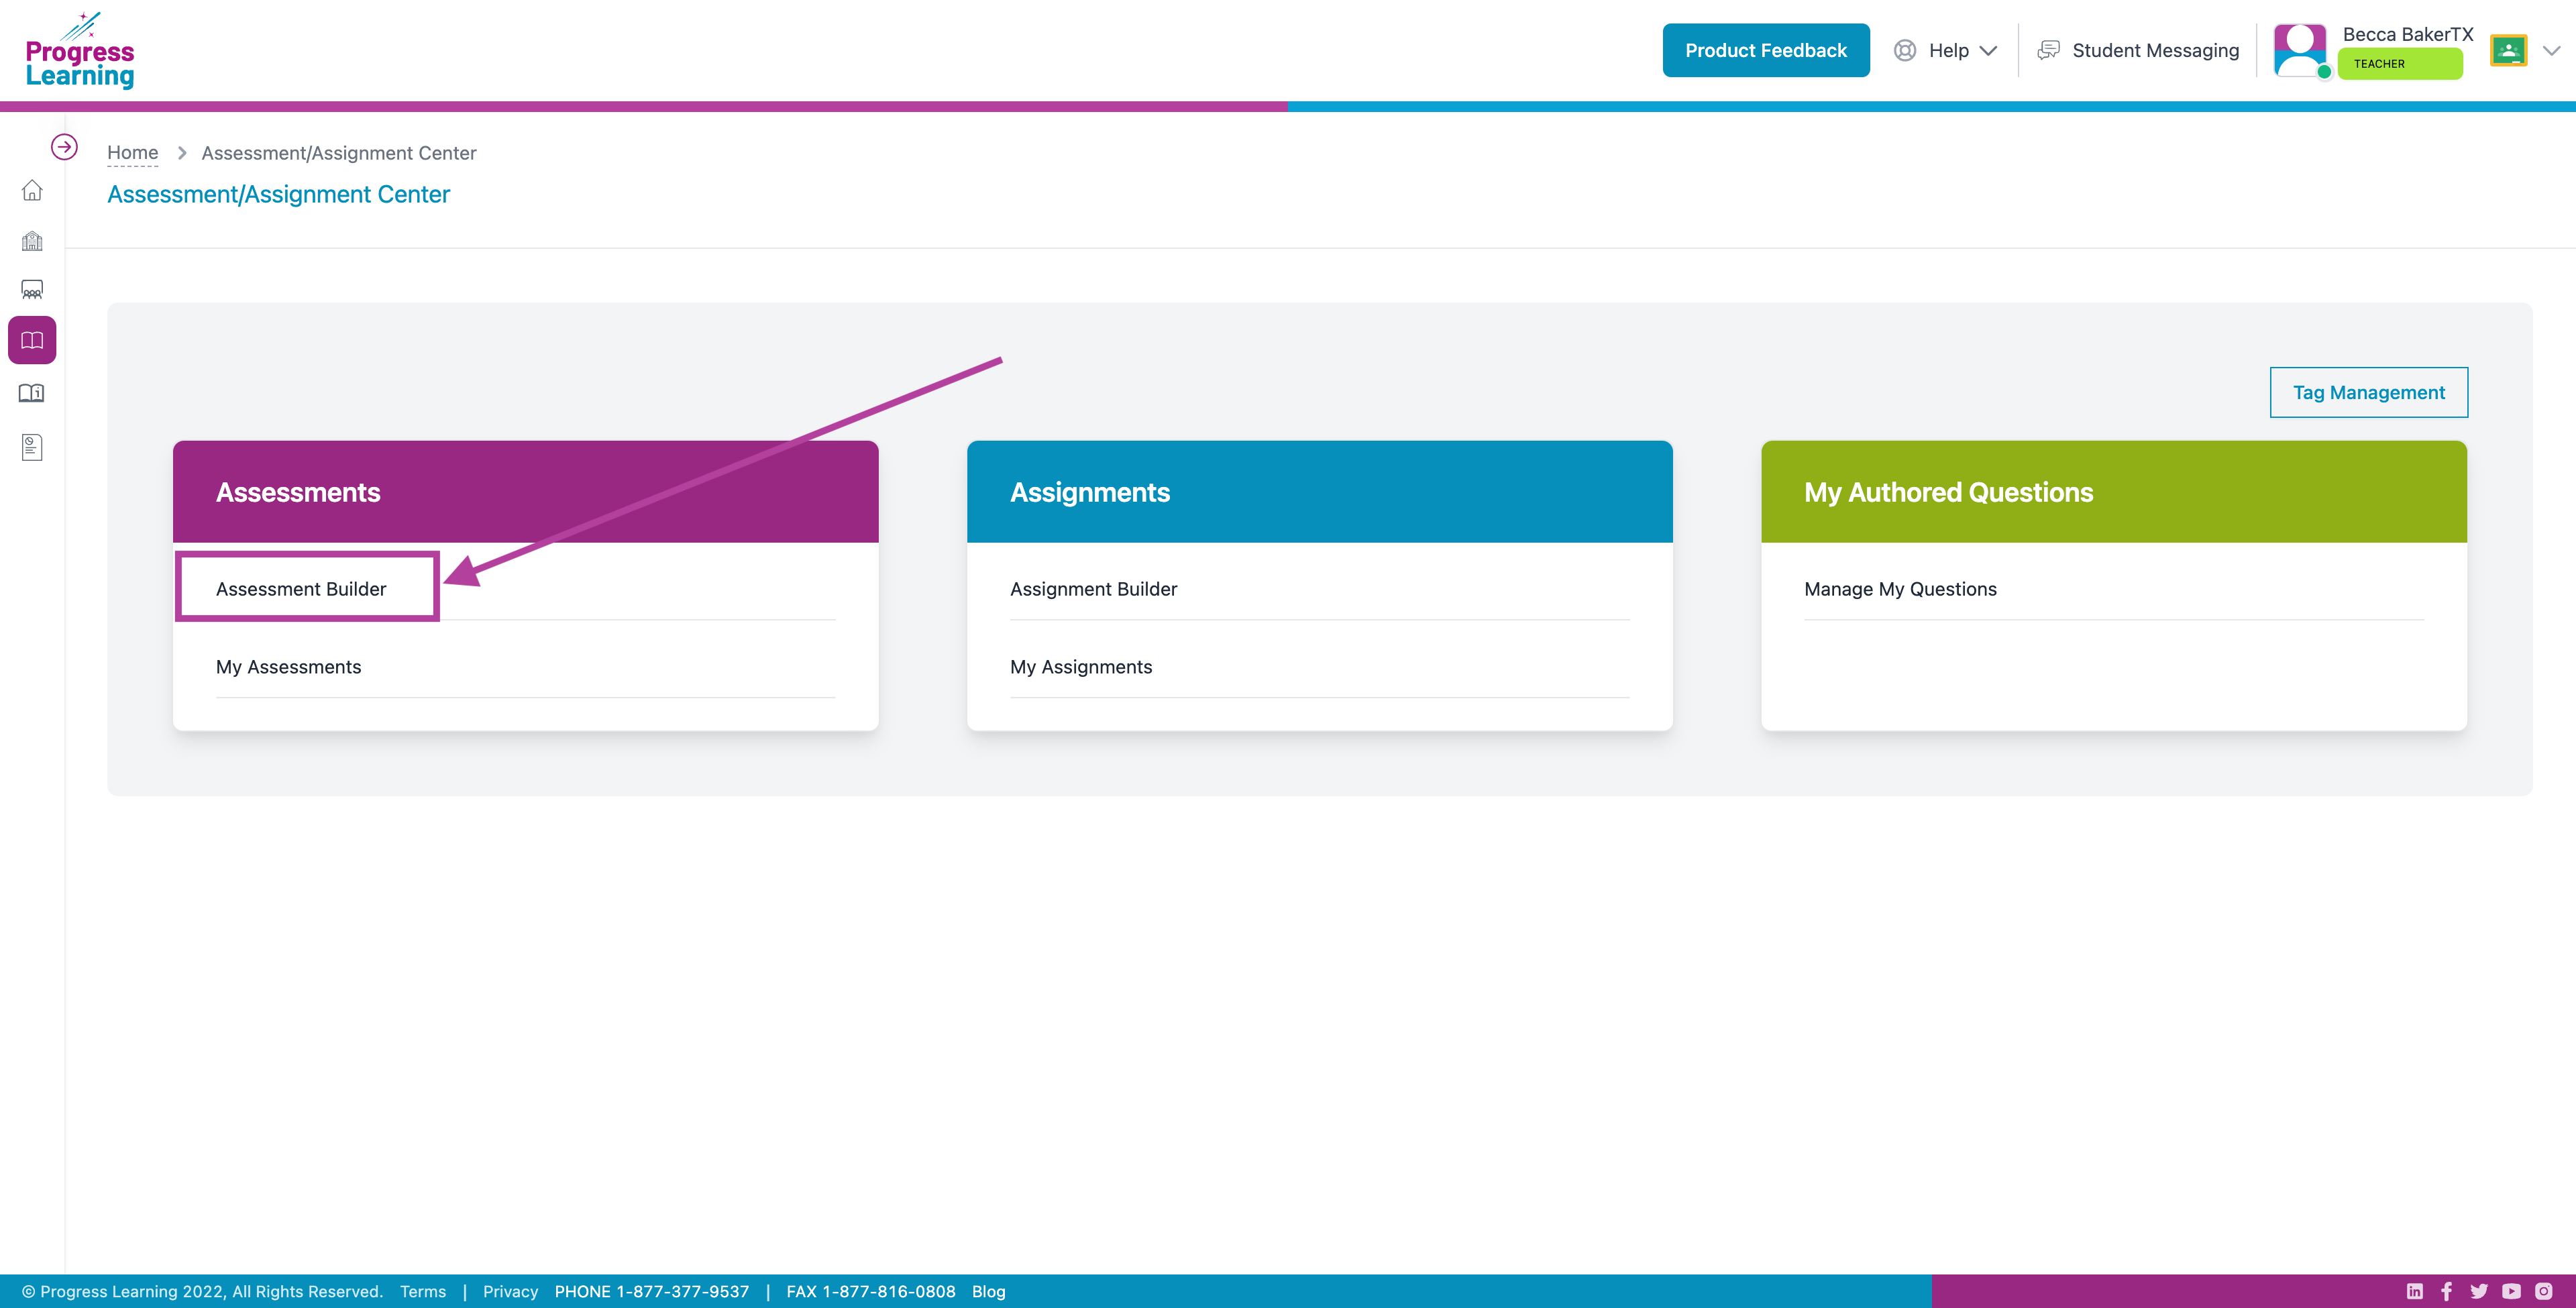Click the FAX 1-877-816-0808 footer text
2576x1308 pixels.
[870, 1291]
